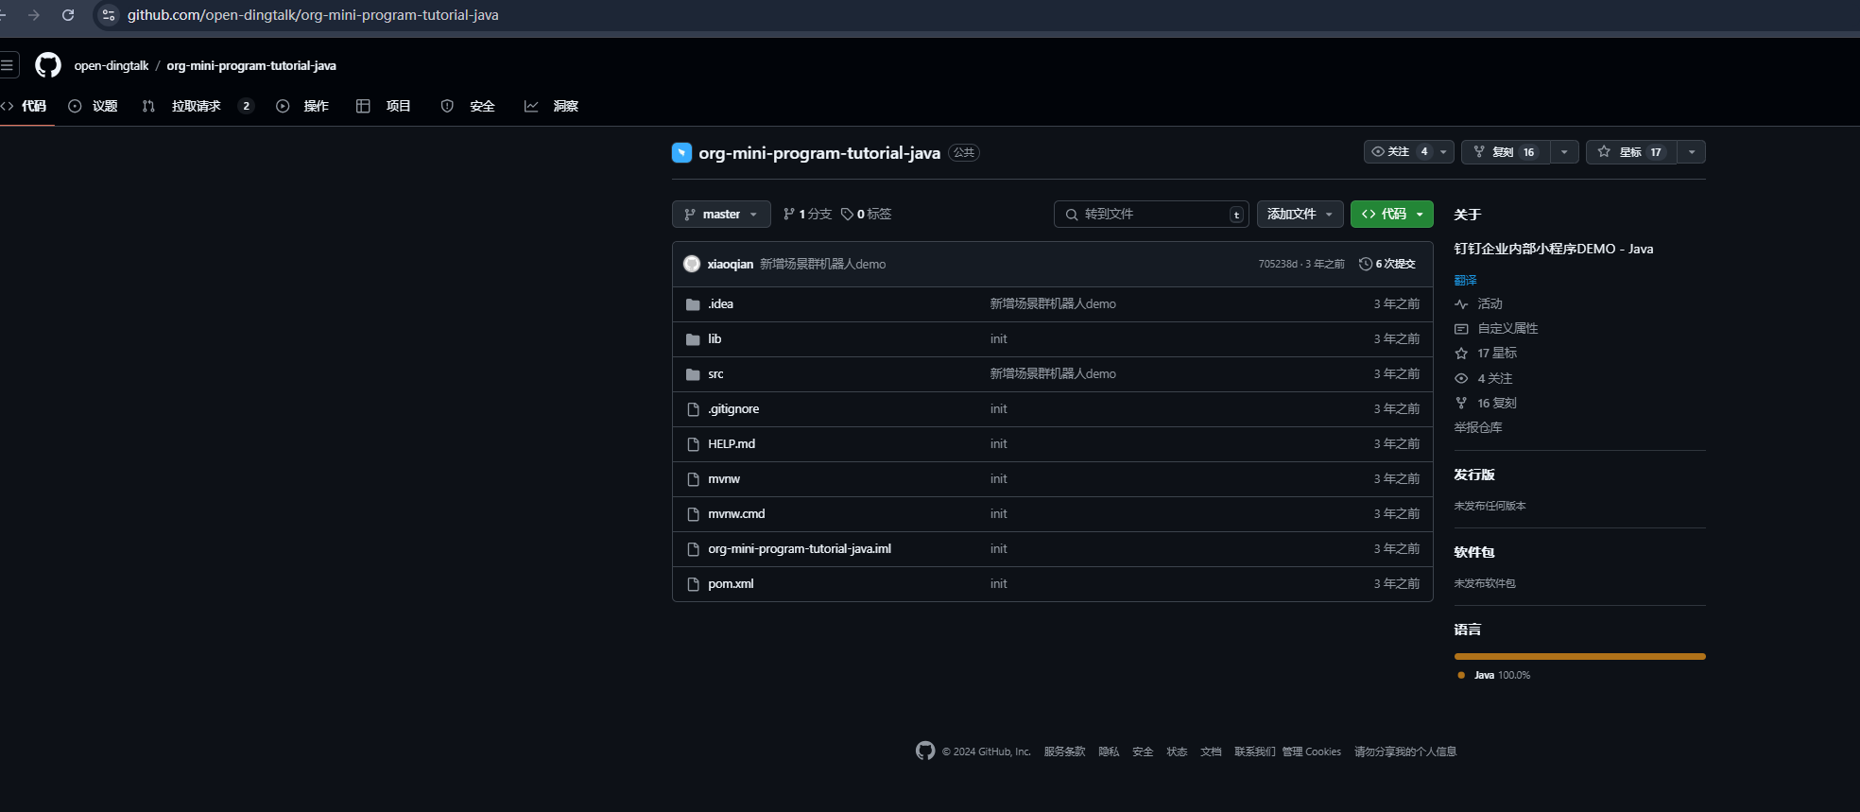Viewport: 1860px width, 812px height.
Task: Open the 议题 issues tab
Action: click(94, 106)
